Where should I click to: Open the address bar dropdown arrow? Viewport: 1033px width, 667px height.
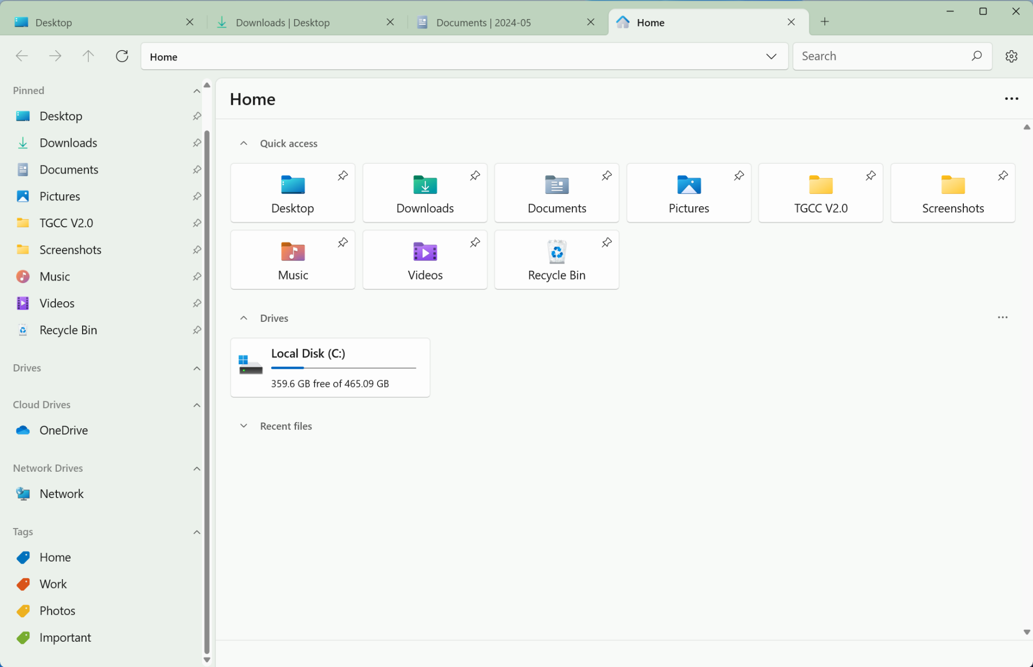(x=771, y=56)
